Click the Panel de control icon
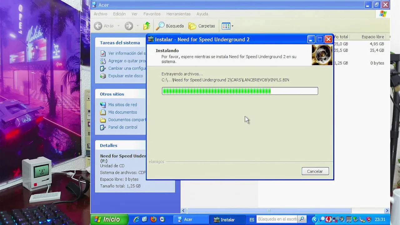The image size is (400, 225). coord(103,127)
